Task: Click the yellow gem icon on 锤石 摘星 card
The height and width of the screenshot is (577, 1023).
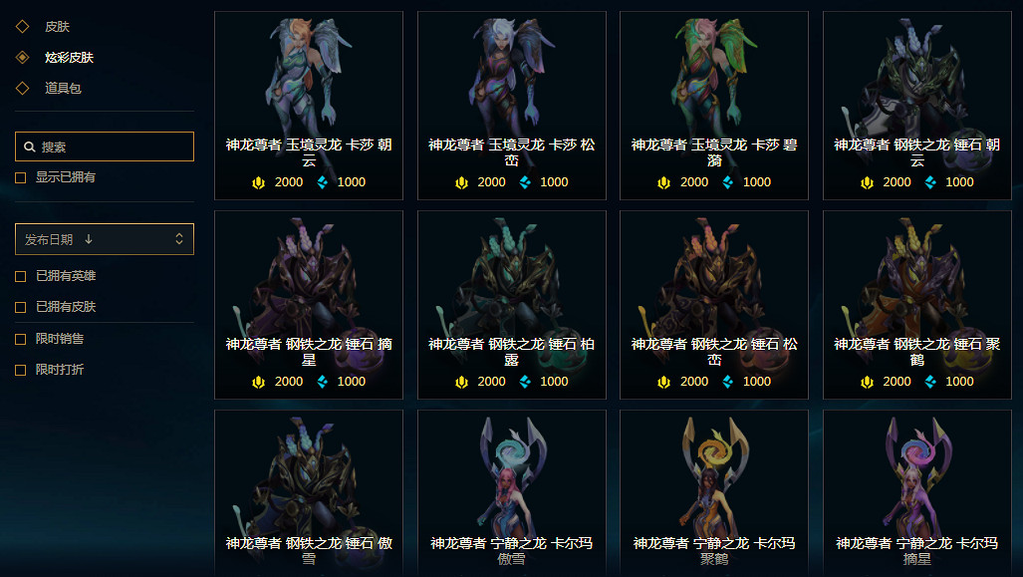Action: click(258, 382)
